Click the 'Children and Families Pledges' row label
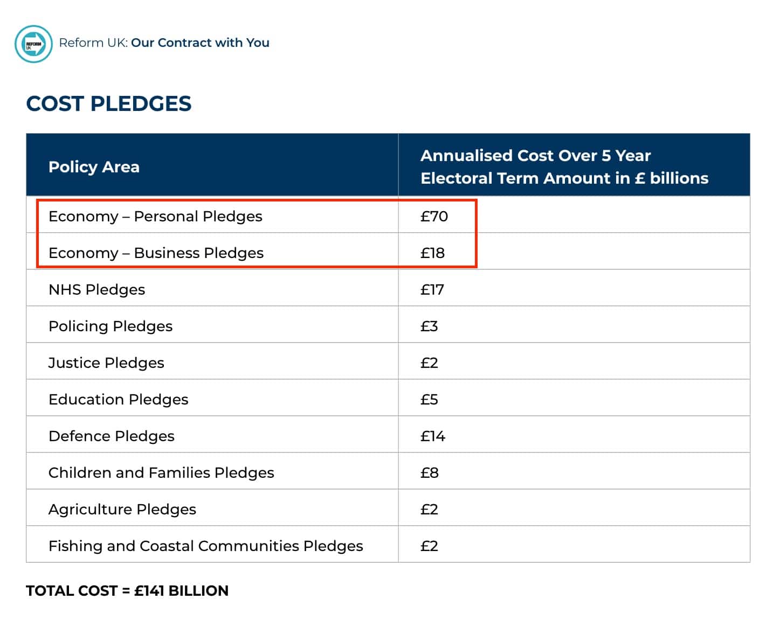 coord(161,473)
